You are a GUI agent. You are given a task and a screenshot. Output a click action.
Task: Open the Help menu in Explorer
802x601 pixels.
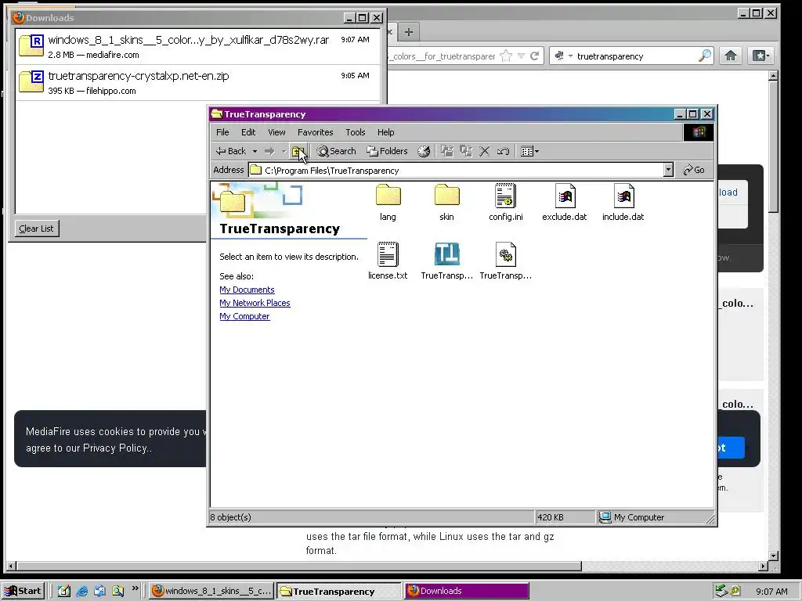385,132
